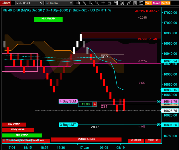Click the -0.81% = -137.75 readout

pos(147,11)
